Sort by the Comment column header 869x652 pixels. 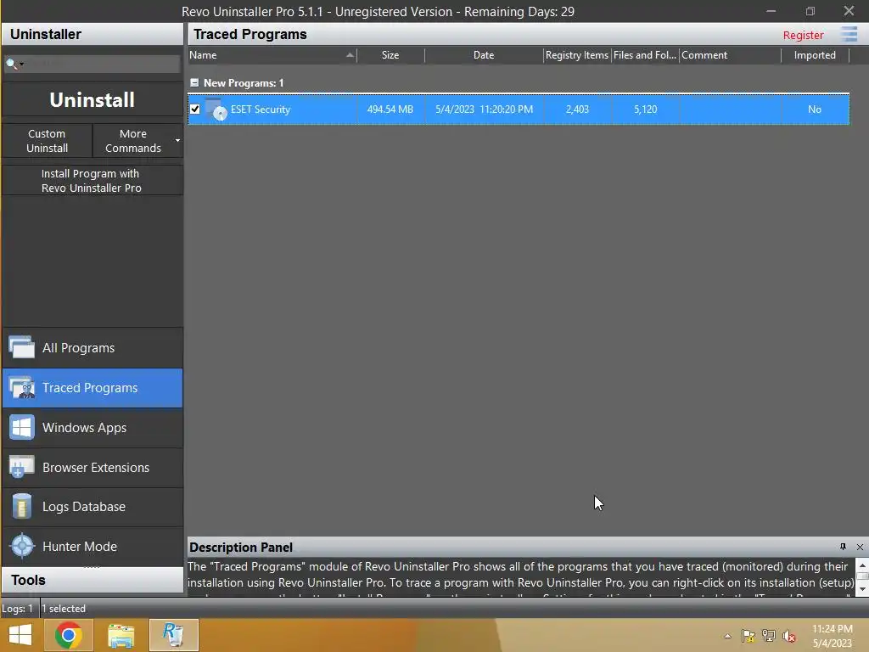730,55
